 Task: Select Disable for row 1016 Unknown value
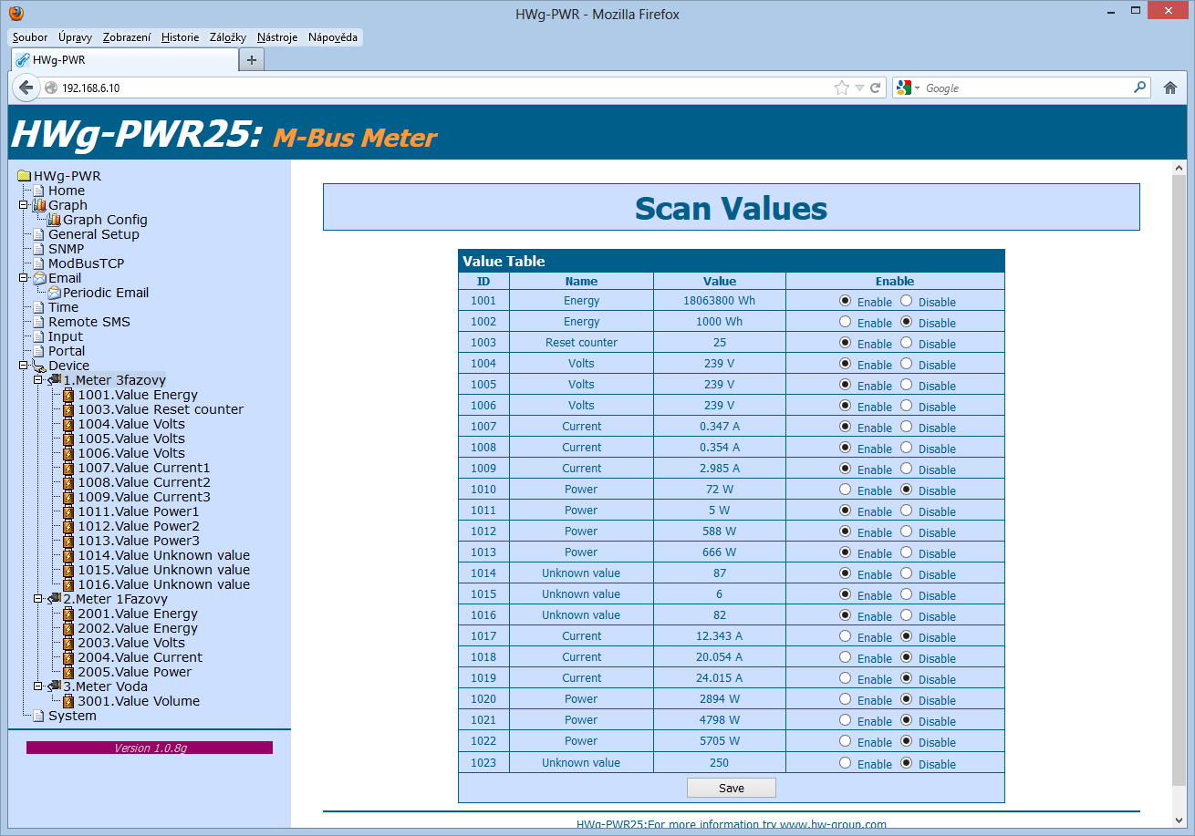tap(906, 614)
